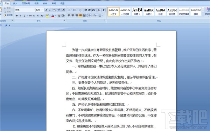
Task: Click the Grow Font icon
Action: pyautogui.click(x=46, y=10)
